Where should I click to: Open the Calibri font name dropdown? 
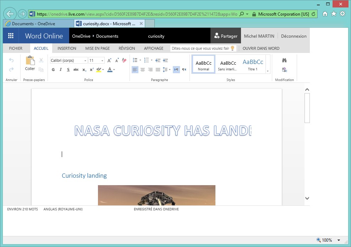pyautogui.click(x=68, y=60)
